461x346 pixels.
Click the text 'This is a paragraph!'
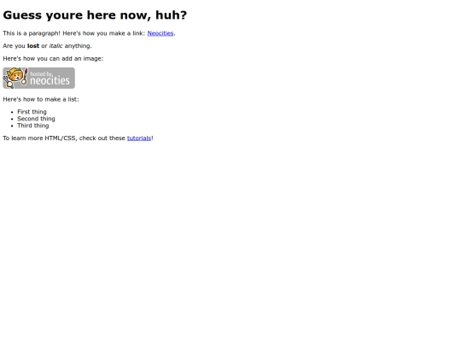32,33
